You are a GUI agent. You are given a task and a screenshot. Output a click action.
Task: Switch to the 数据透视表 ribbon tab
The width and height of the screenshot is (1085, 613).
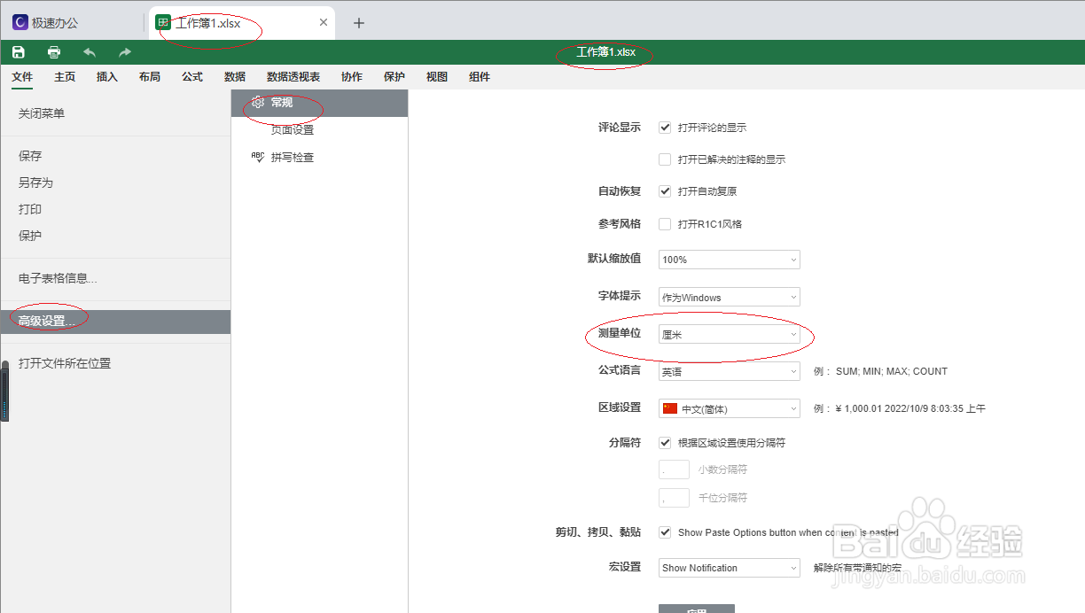[x=292, y=77]
